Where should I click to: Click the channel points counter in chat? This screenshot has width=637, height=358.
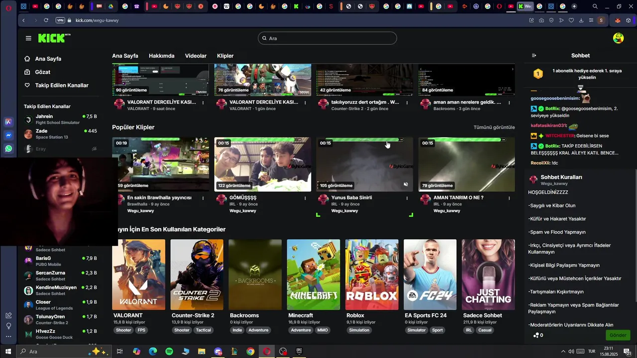tap(538, 335)
